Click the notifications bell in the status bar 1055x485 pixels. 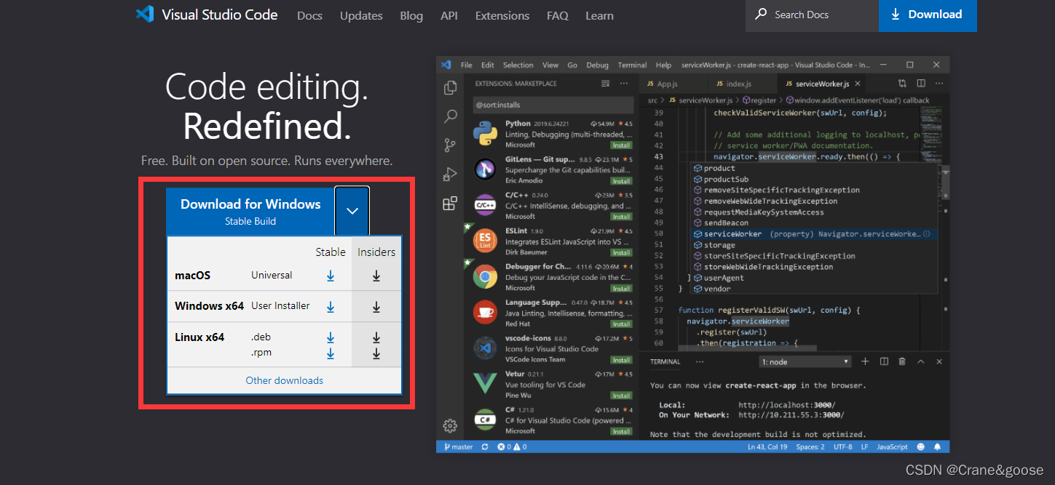(937, 446)
